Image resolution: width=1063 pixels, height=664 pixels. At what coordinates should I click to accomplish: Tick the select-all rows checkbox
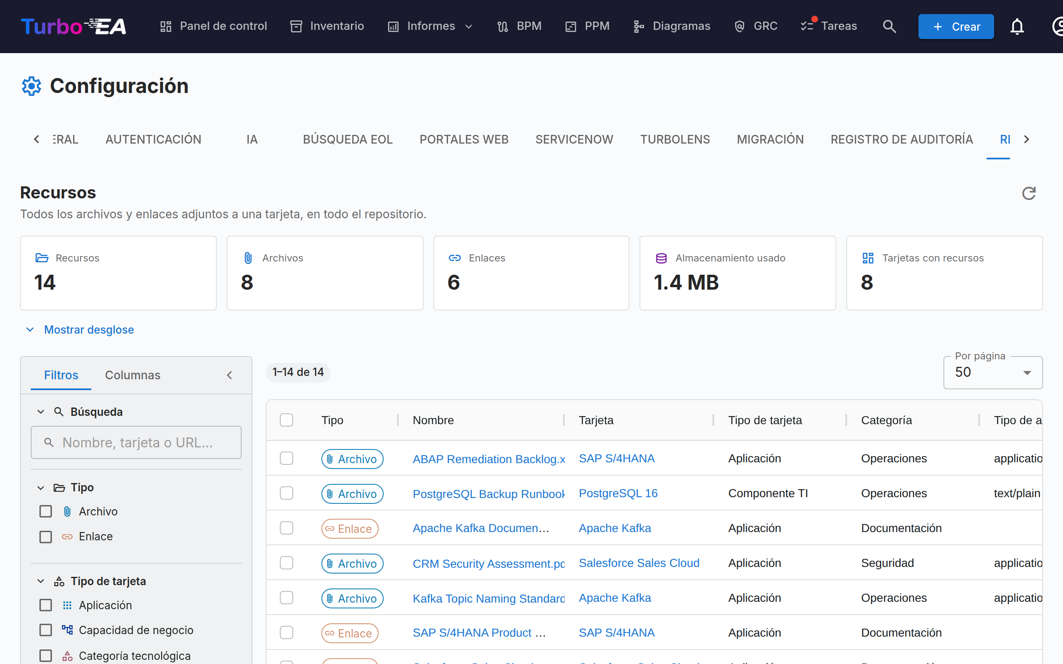click(287, 420)
